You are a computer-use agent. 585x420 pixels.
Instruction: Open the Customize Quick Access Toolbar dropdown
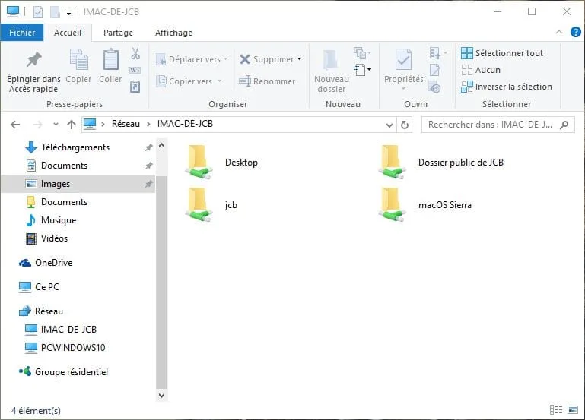point(68,12)
